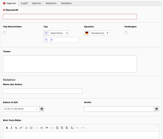Viewport: 163px width, 139px height.
Task: Click the insert link icon
Action: pyautogui.click(x=47, y=128)
